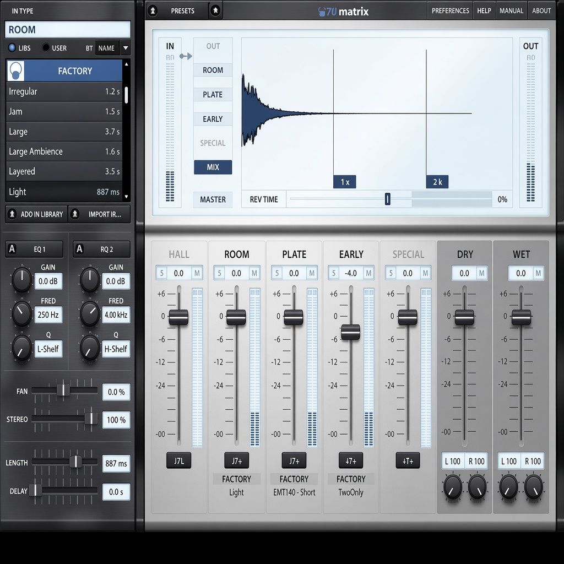
Task: Click the ADD IN LIBRARY button
Action: pos(36,214)
